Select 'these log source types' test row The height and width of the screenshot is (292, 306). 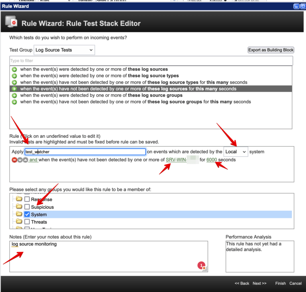pyautogui.click(x=151, y=76)
